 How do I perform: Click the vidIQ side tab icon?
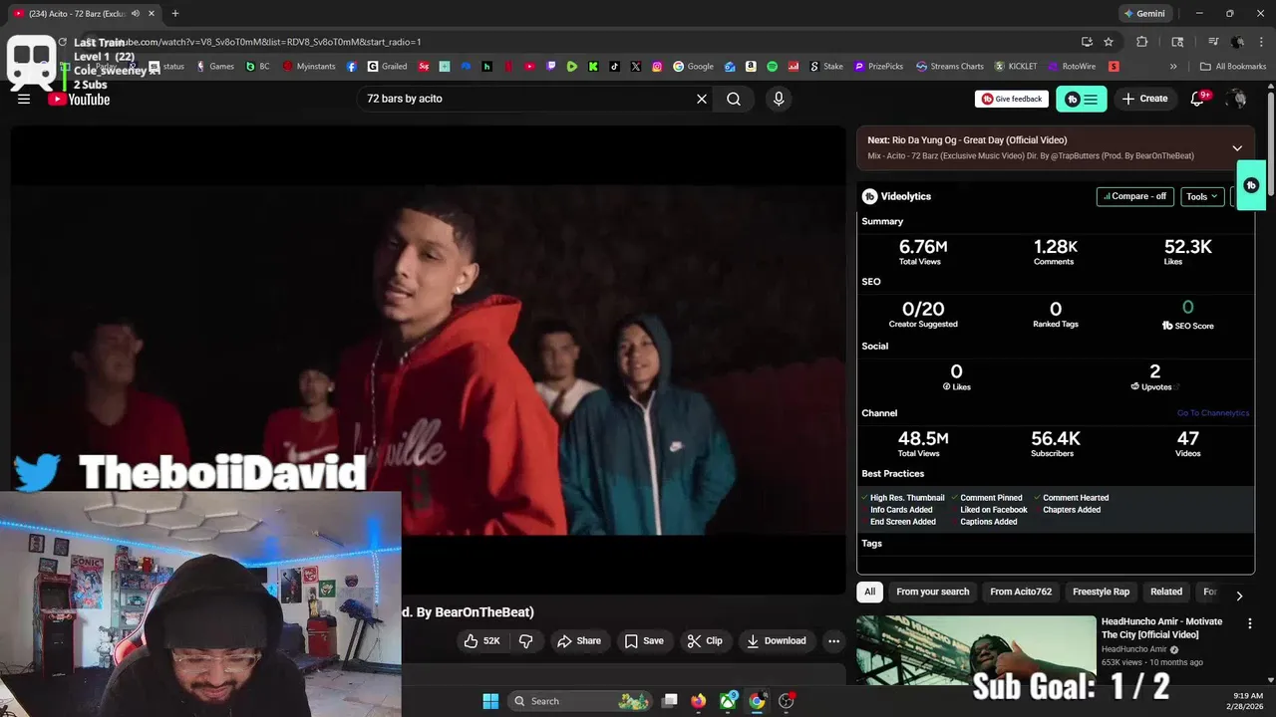point(1252,185)
